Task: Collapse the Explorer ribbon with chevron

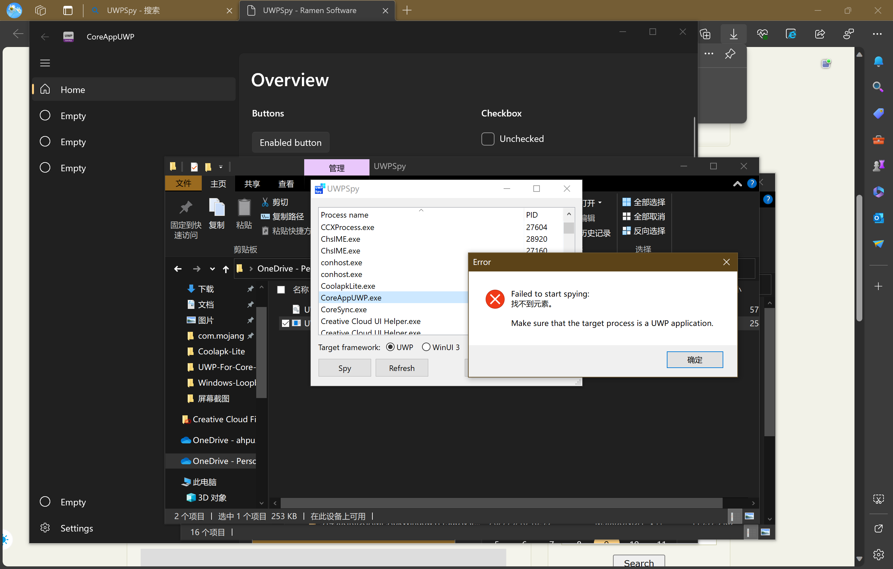Action: point(737,183)
